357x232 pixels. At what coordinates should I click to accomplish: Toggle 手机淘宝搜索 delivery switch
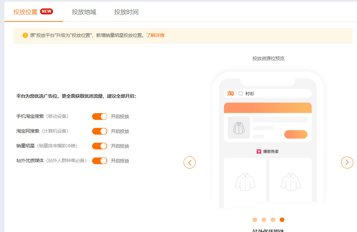pos(100,117)
